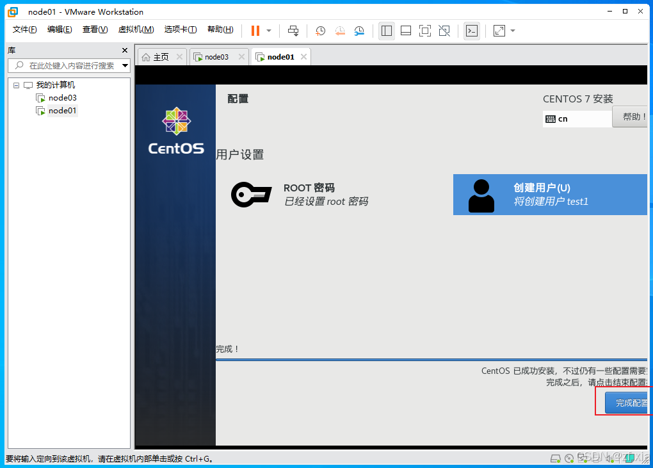Open the 虚拟机(M) menu
The image size is (653, 468).
(x=136, y=29)
